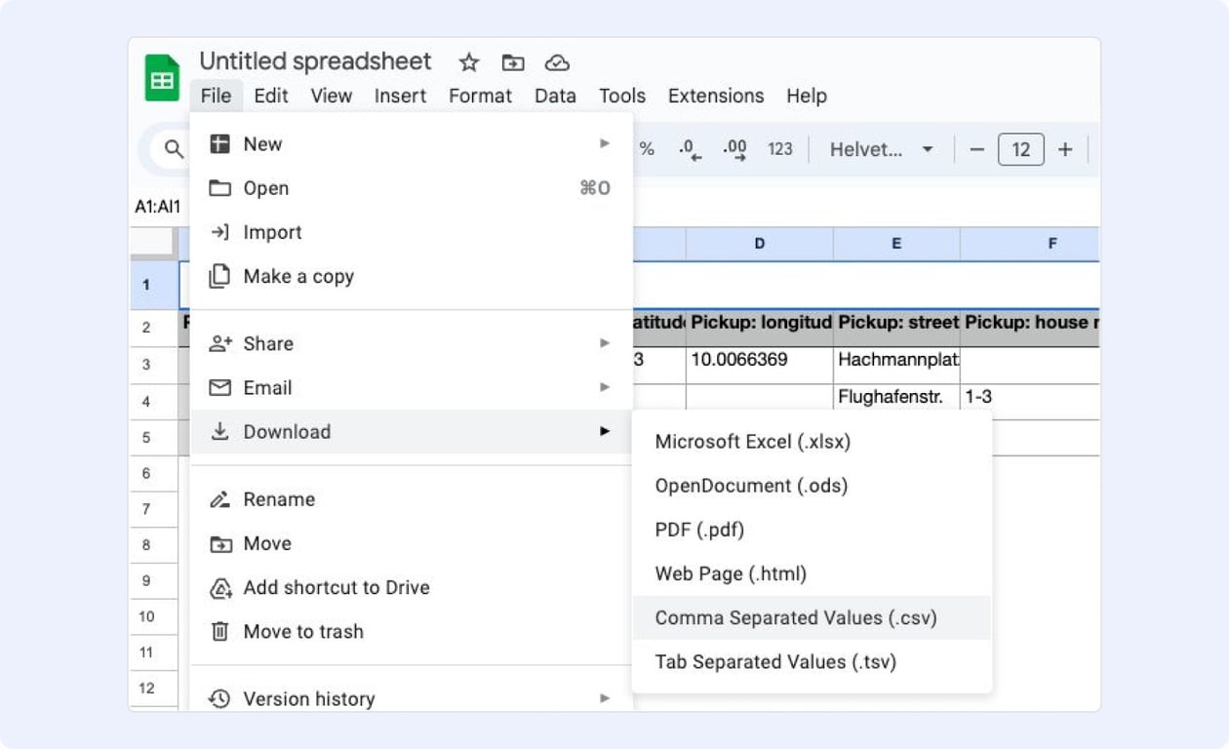Choose New from the File menu
Image resolution: width=1229 pixels, height=749 pixels.
pos(412,144)
